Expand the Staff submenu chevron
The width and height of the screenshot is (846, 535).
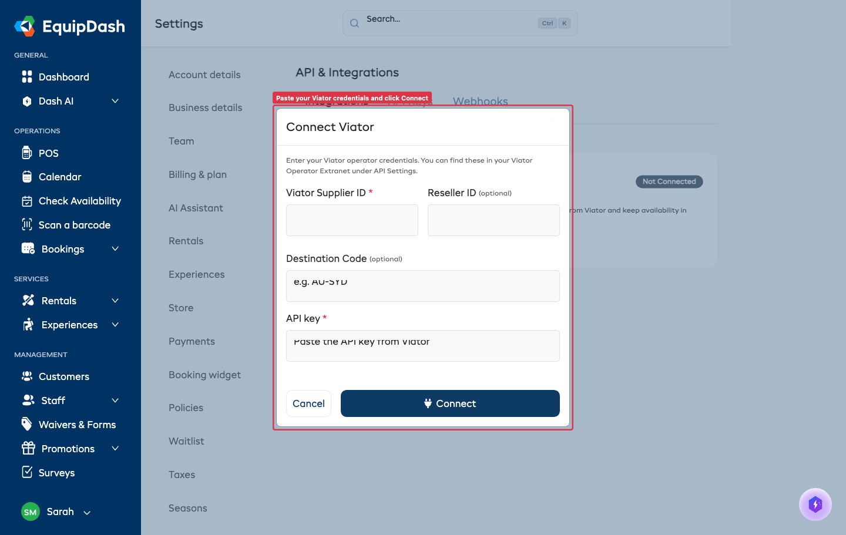coord(115,401)
